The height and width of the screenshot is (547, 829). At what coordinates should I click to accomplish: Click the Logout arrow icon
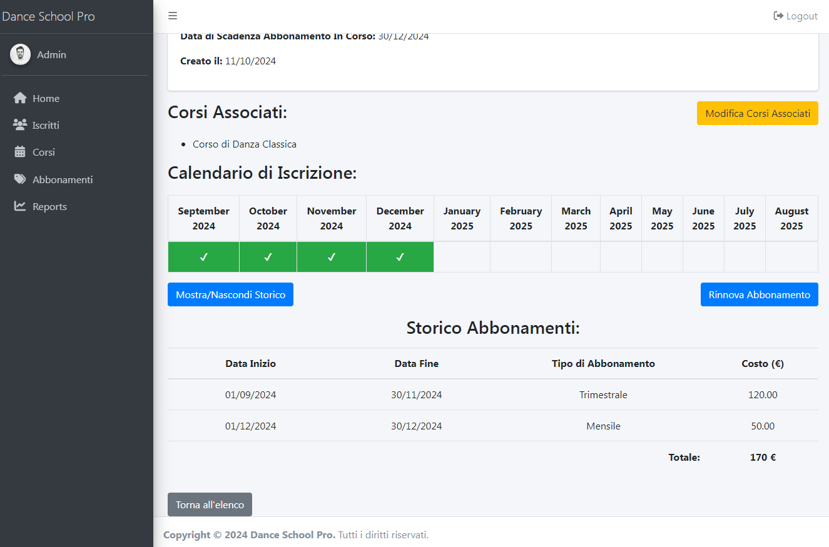(x=778, y=16)
